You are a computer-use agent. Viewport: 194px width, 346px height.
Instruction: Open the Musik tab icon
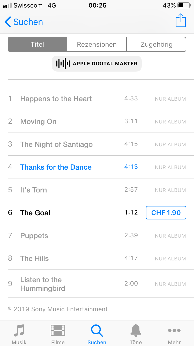(x=19, y=330)
